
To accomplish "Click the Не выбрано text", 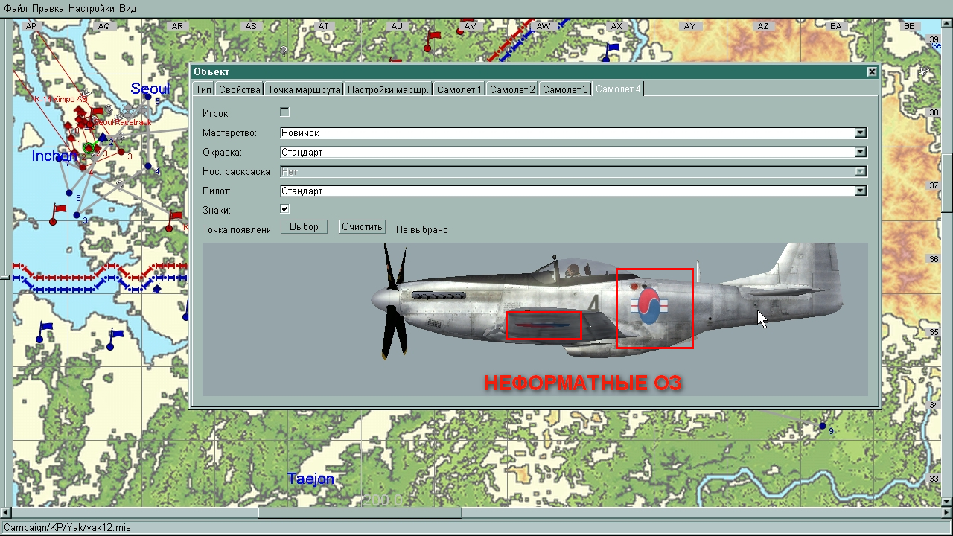I will click(x=422, y=230).
